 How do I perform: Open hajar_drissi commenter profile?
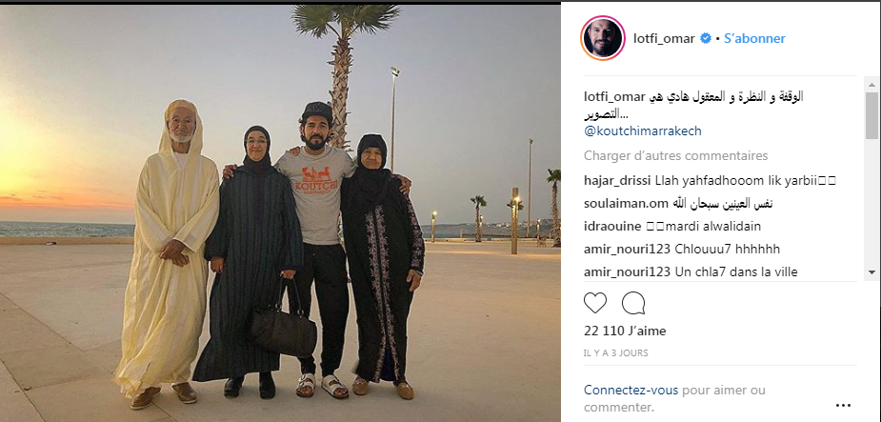[617, 180]
